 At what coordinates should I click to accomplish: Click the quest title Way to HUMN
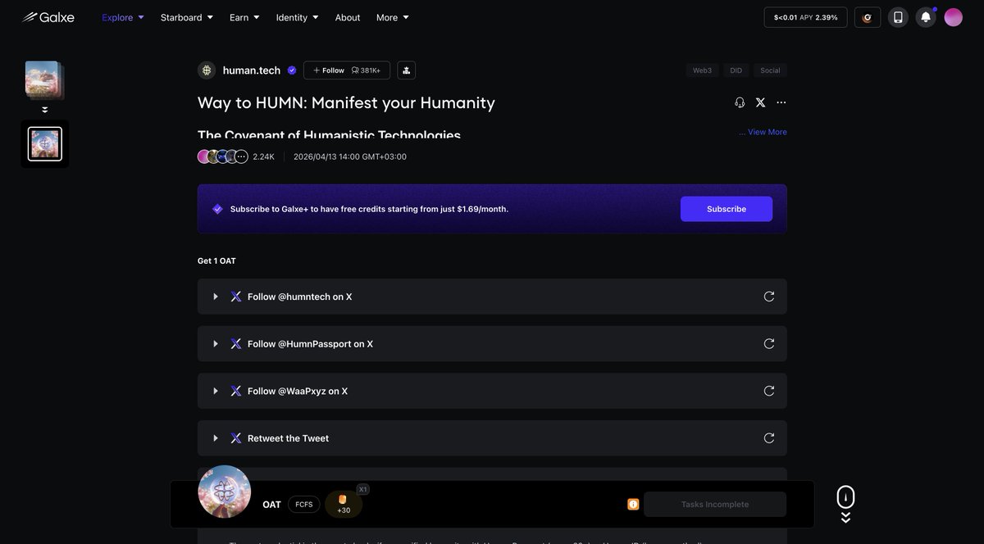pos(346,102)
